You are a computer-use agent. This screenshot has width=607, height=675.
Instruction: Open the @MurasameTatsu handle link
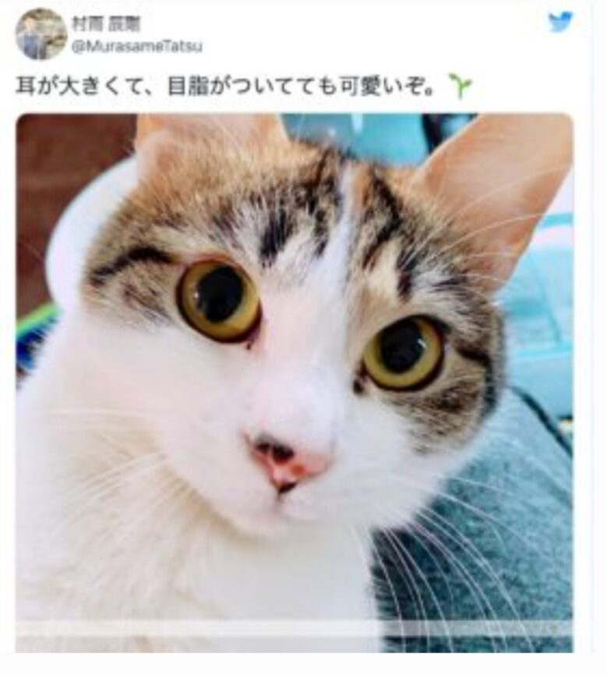pyautogui.click(x=136, y=46)
